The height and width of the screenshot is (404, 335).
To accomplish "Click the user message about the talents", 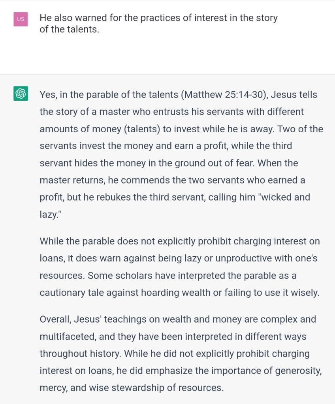I will pyautogui.click(x=158, y=23).
